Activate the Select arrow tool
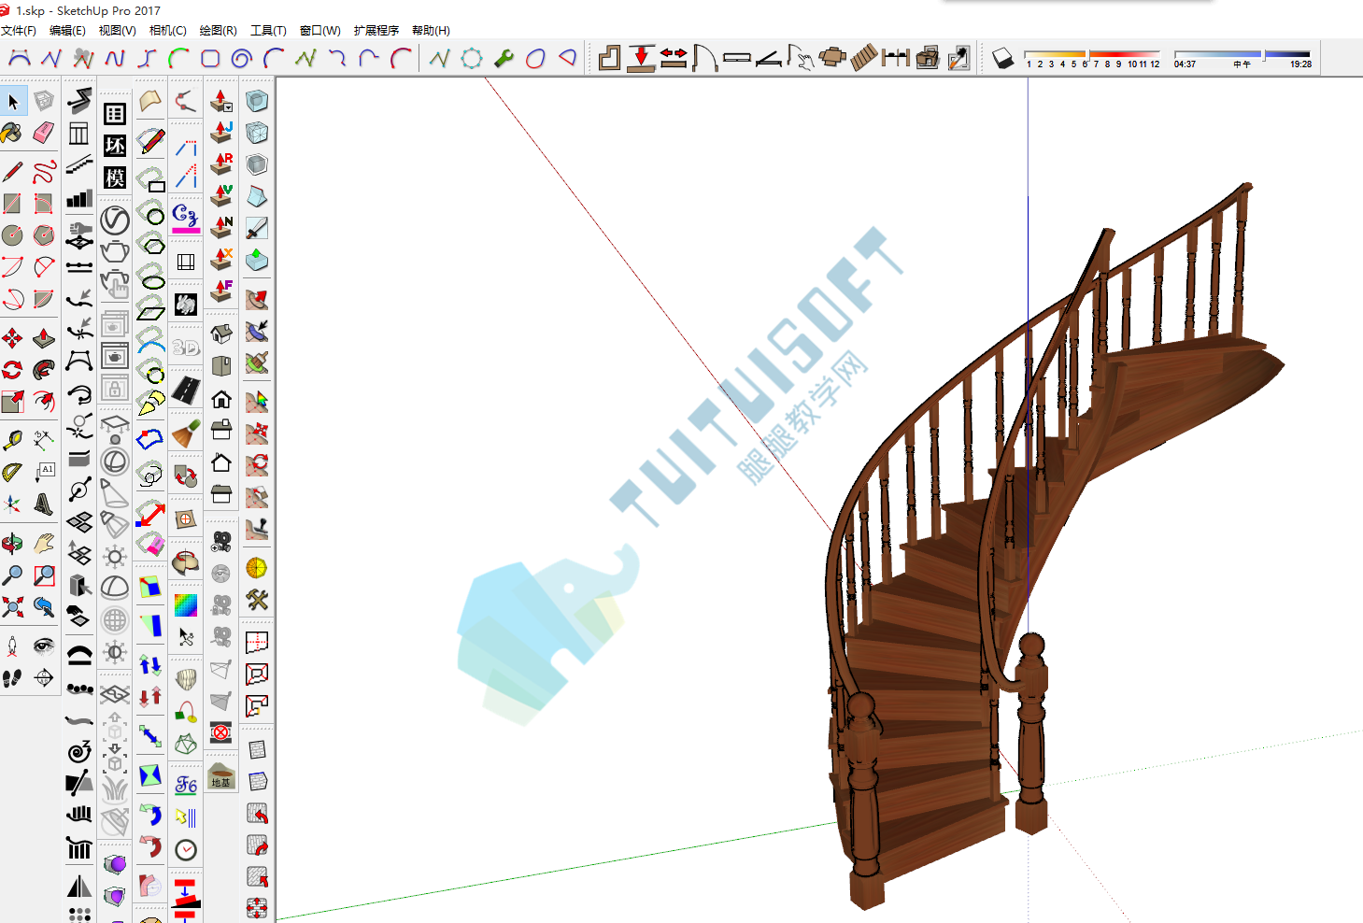 coord(13,101)
